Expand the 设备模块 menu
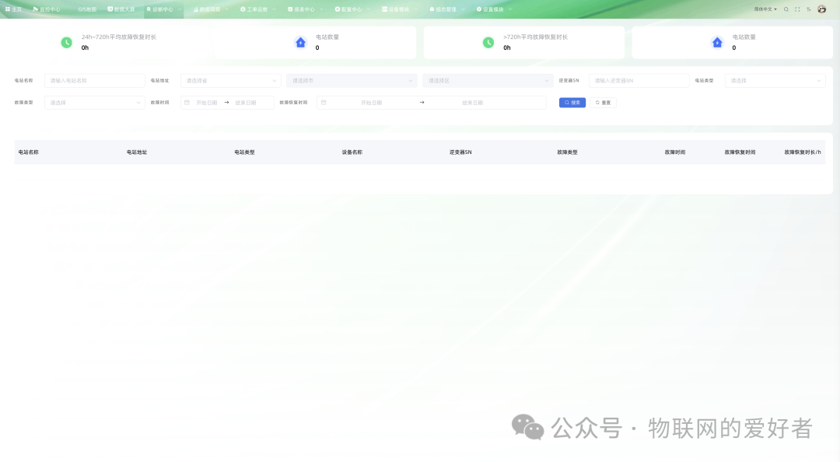This screenshot has height=462, width=840. [399, 9]
